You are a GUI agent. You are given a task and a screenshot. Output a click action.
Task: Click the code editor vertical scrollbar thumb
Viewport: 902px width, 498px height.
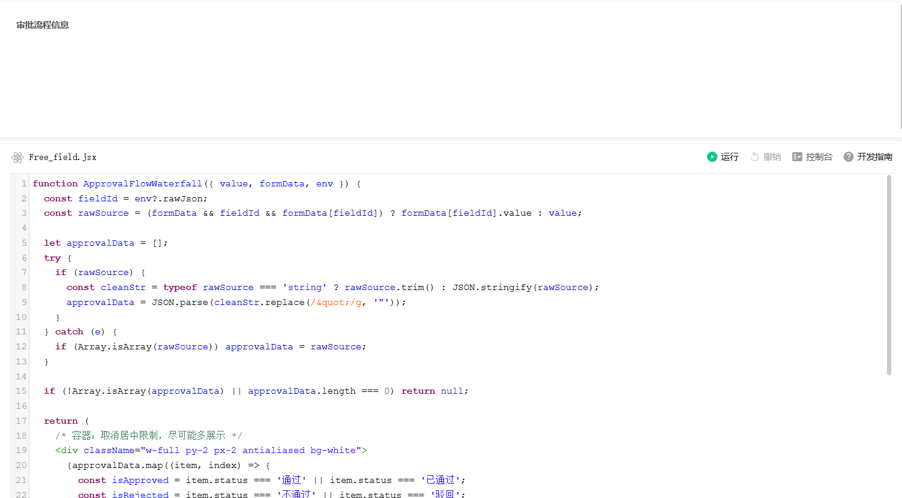pos(889,276)
